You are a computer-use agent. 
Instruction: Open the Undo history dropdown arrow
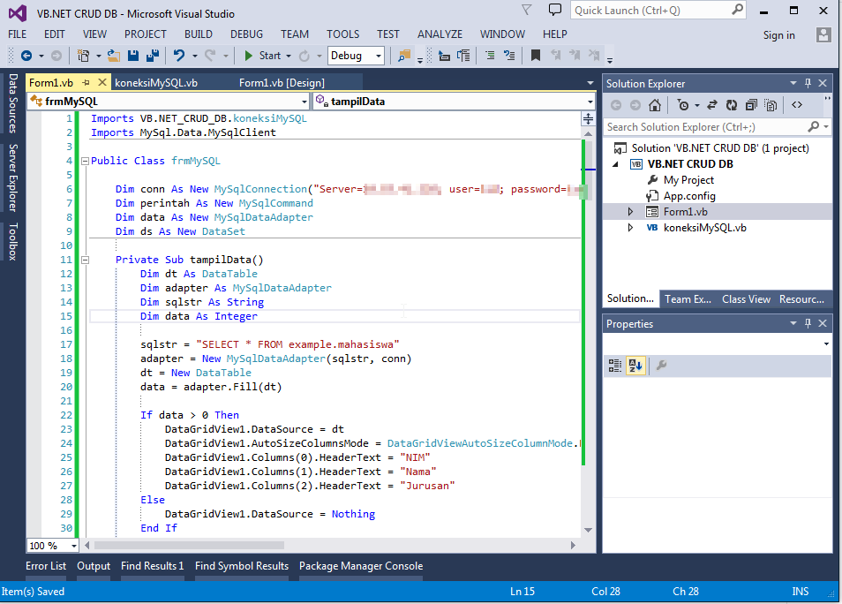[x=194, y=56]
